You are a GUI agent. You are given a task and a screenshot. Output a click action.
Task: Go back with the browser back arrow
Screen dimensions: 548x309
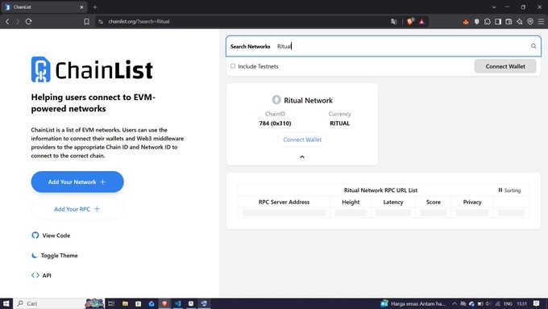click(x=7, y=22)
